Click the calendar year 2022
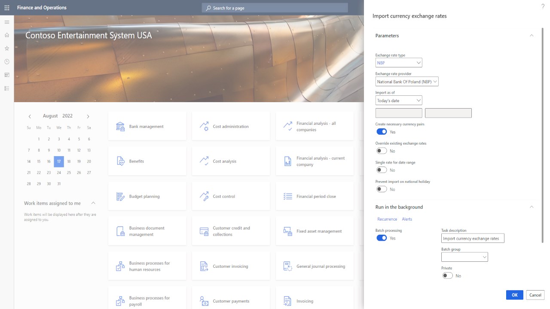Screen dimensions: 550x309 click(67, 116)
